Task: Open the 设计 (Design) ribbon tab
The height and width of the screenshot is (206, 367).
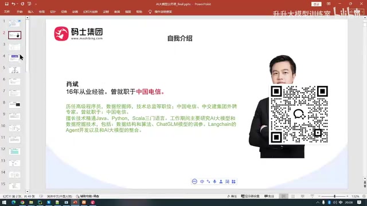Action: pyautogui.click(x=53, y=11)
